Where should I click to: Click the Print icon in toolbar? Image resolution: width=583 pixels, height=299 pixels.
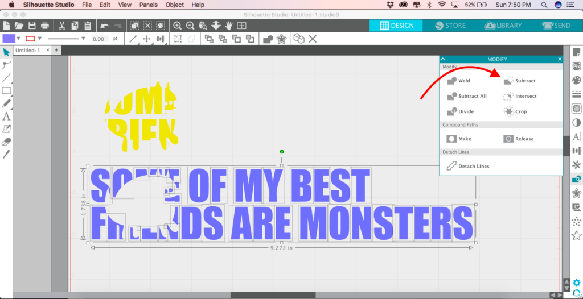(x=44, y=26)
